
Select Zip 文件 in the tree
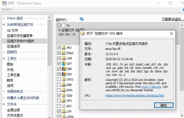coord(12,30)
